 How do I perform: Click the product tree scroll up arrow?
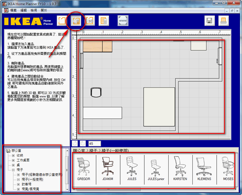pyautogui.click(x=67, y=150)
